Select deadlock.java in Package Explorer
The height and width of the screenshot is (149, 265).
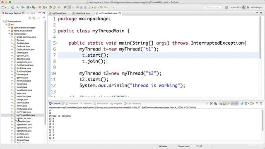pos(23,59)
